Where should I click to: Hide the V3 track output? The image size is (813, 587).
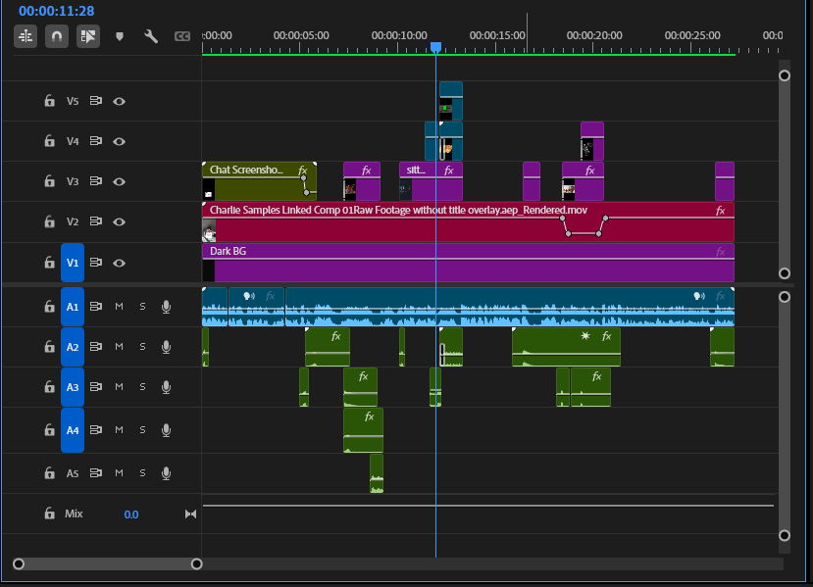pos(120,182)
